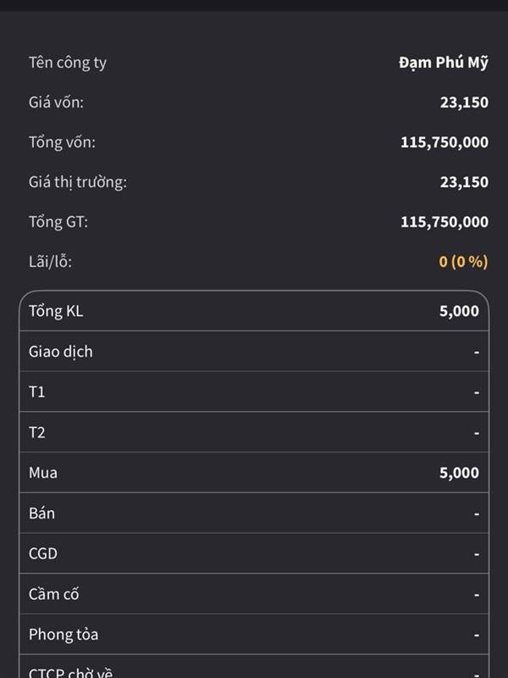The height and width of the screenshot is (678, 508).
Task: Tap the Lãi/lỗ result 0 (0 %)
Action: pos(463,262)
